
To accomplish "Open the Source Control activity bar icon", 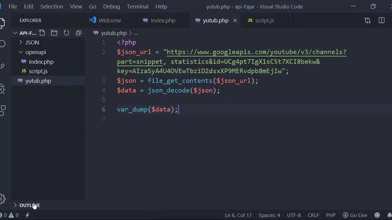I will click(x=2, y=66).
